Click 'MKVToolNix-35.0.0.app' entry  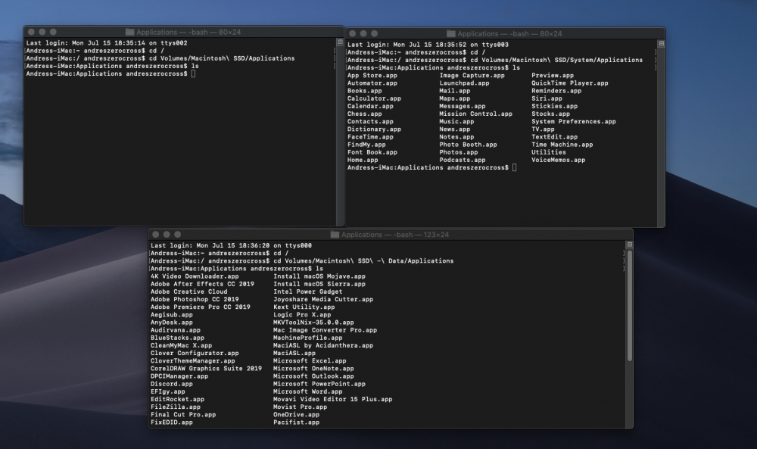[313, 323]
